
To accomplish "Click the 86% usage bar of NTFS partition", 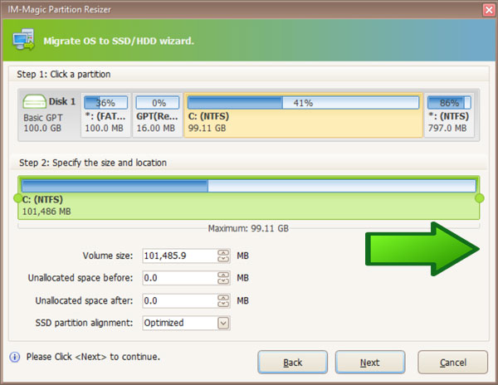I will (x=449, y=103).
